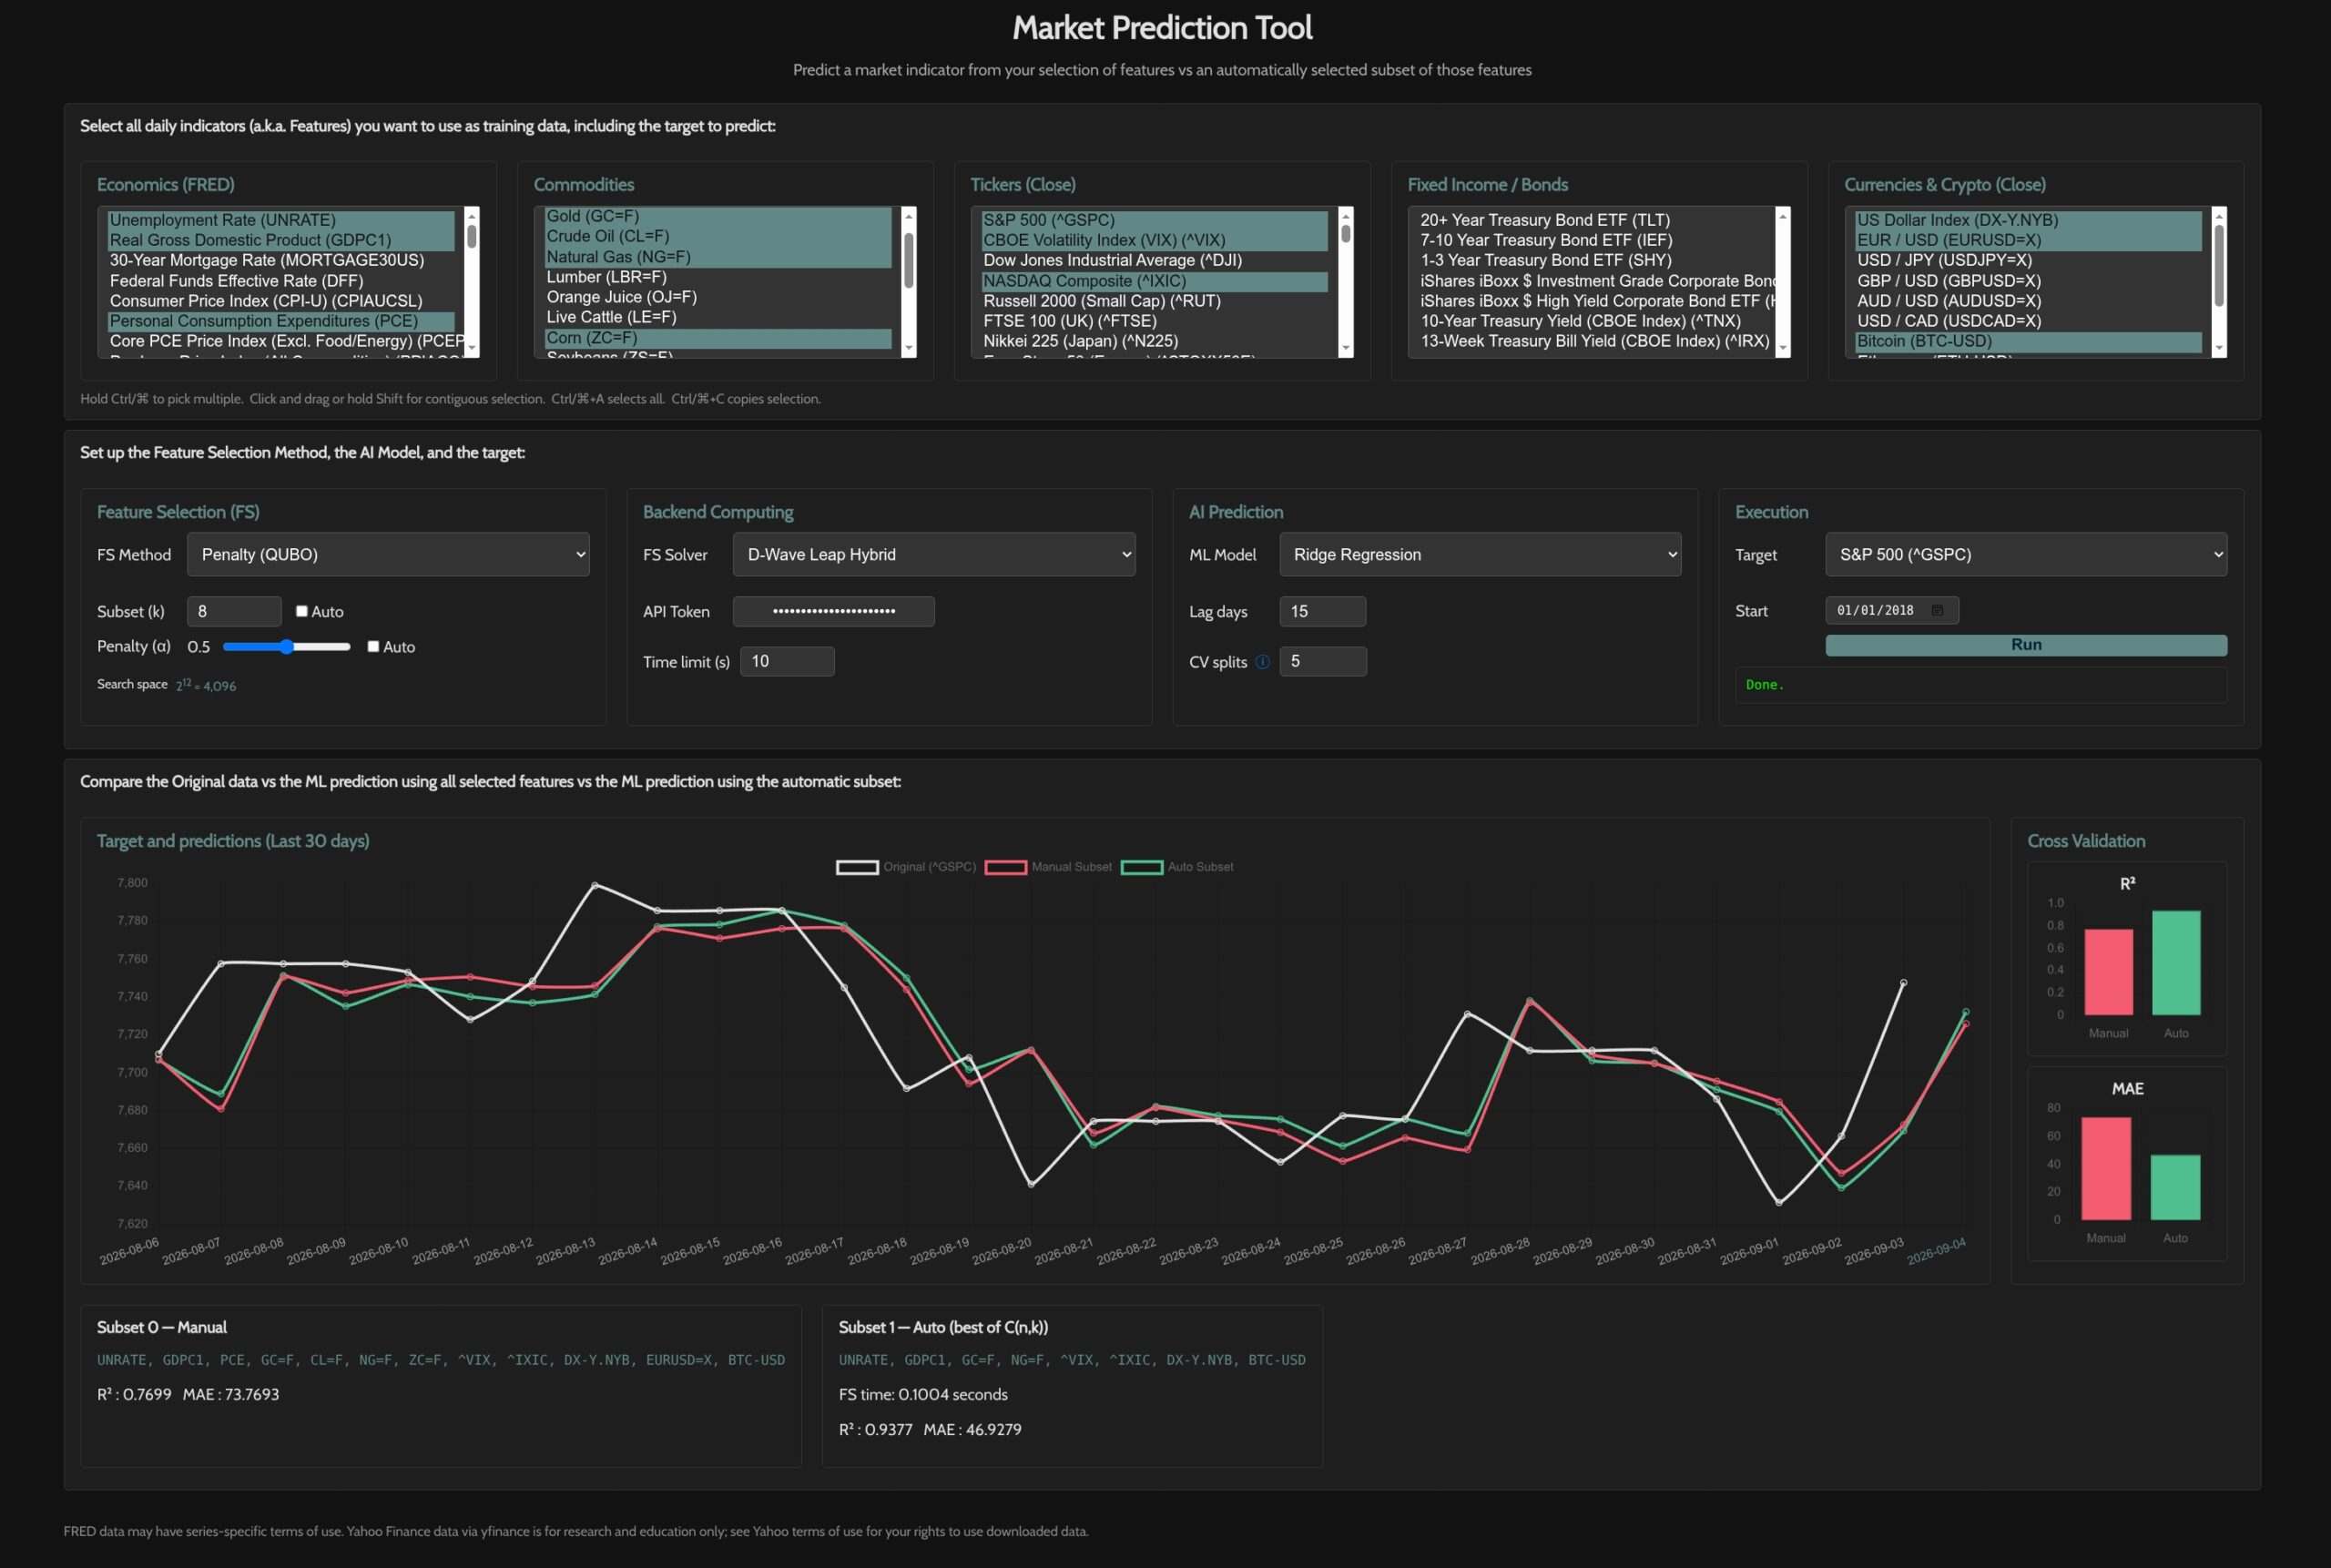Click the API Token field
This screenshot has width=2331, height=1568.
[834, 611]
